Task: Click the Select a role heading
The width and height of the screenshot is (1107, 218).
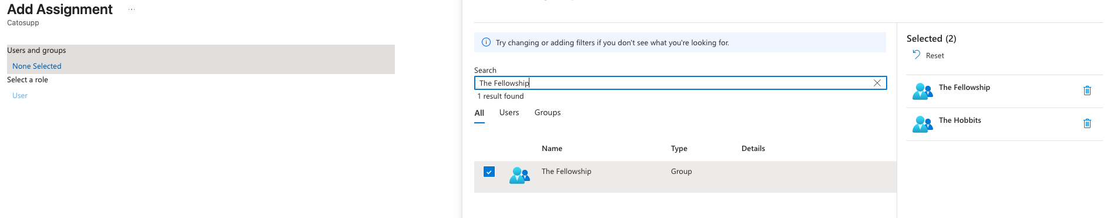Action: click(28, 79)
